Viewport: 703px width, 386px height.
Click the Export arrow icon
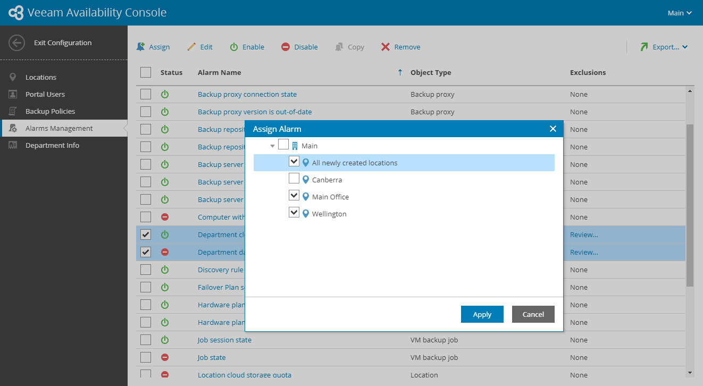click(644, 47)
